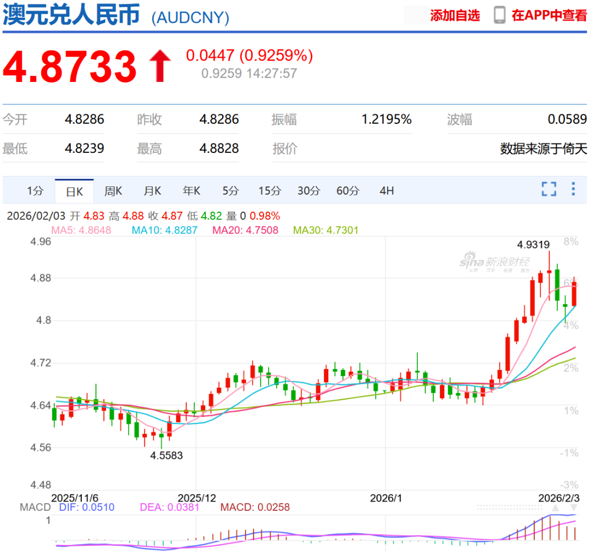Add AUDCNY to watchlist via 添加自选
Screen dimensions: 593x552
455,15
